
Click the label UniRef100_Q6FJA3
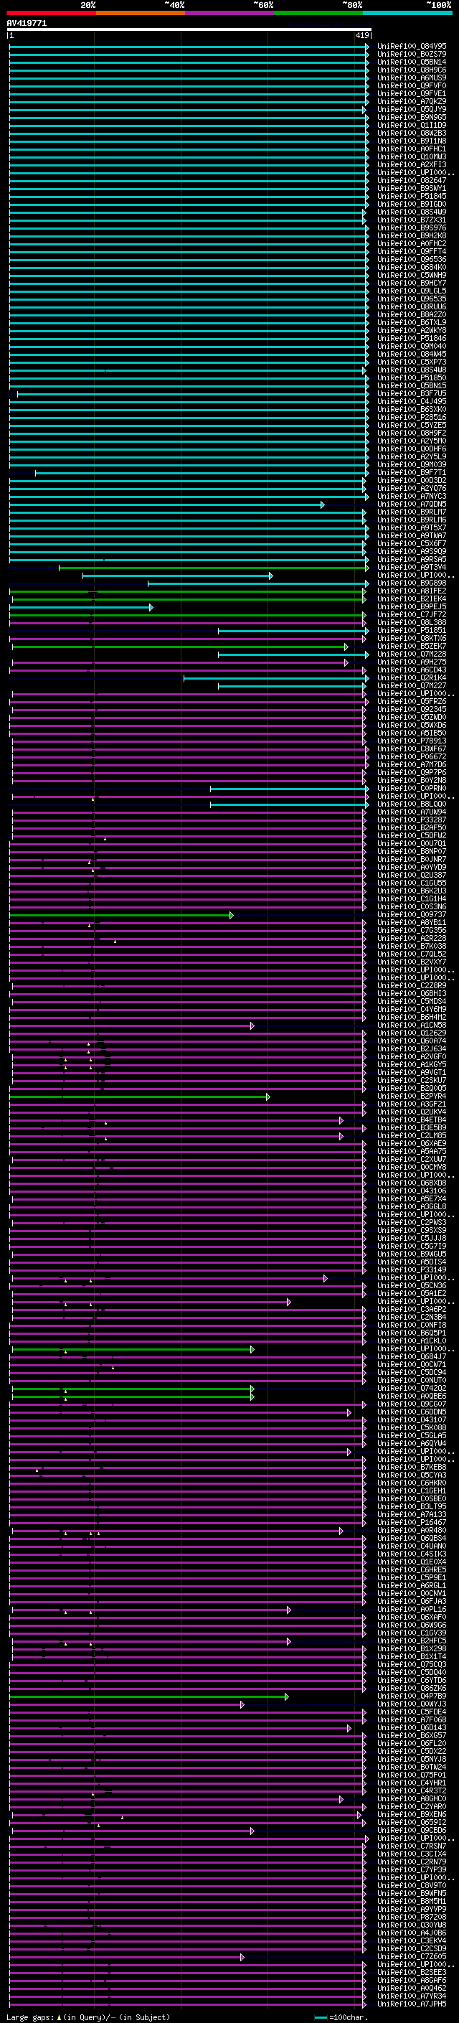coord(412,1601)
